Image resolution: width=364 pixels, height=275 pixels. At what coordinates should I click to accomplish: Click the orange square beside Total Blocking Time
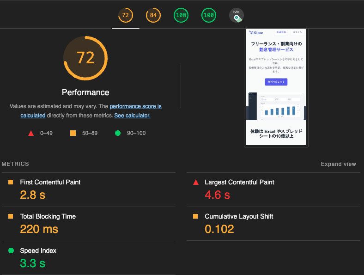pyautogui.click(x=11, y=216)
